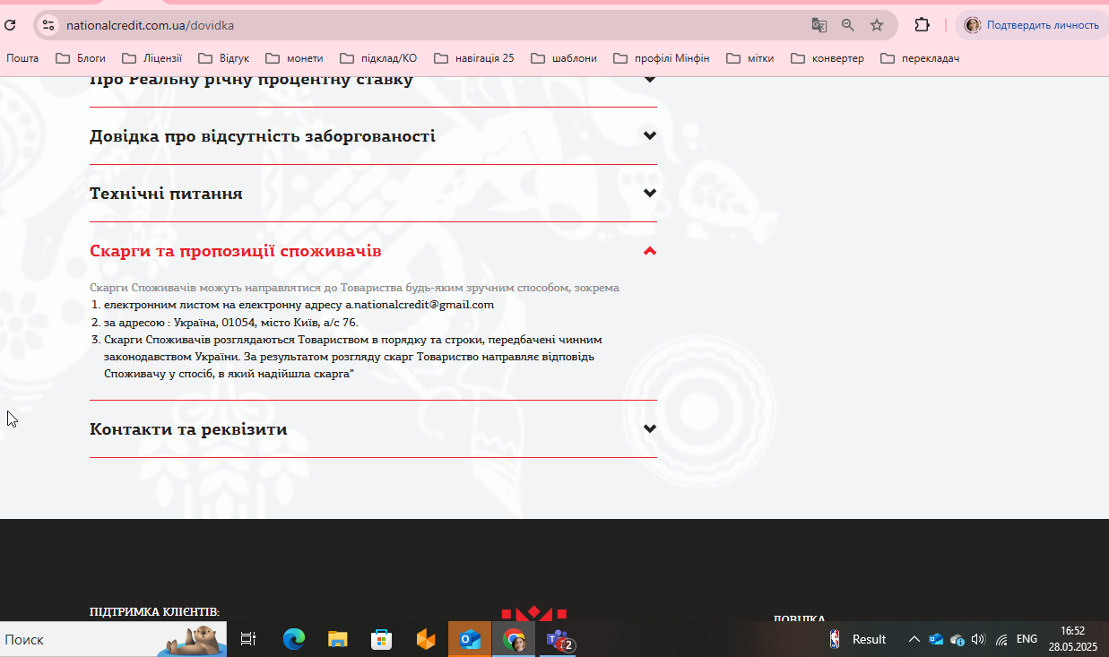The height and width of the screenshot is (657, 1109).
Task: Open the 'Ліцензії' bookmark folder
Action: point(152,58)
